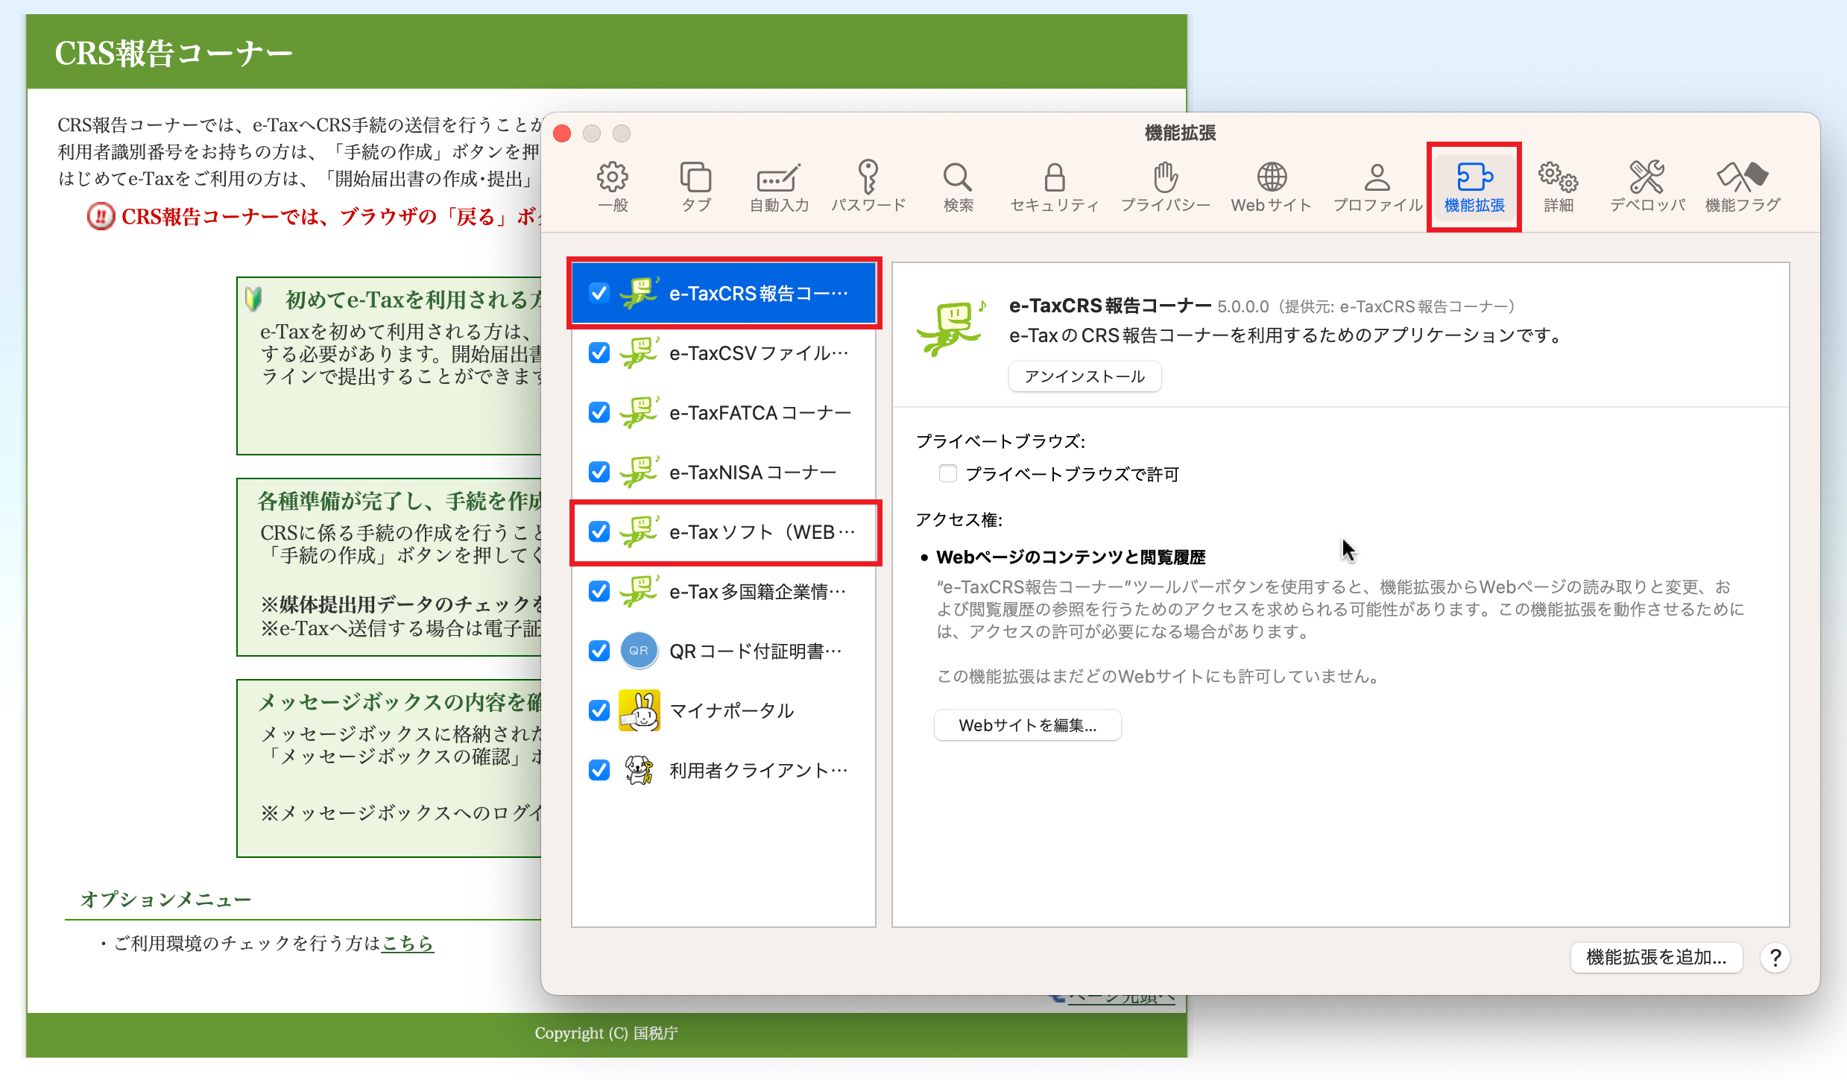Uncheck the e-TaxNISAコーナー extension
Image resolution: width=1847 pixels, height=1080 pixels.
599,472
